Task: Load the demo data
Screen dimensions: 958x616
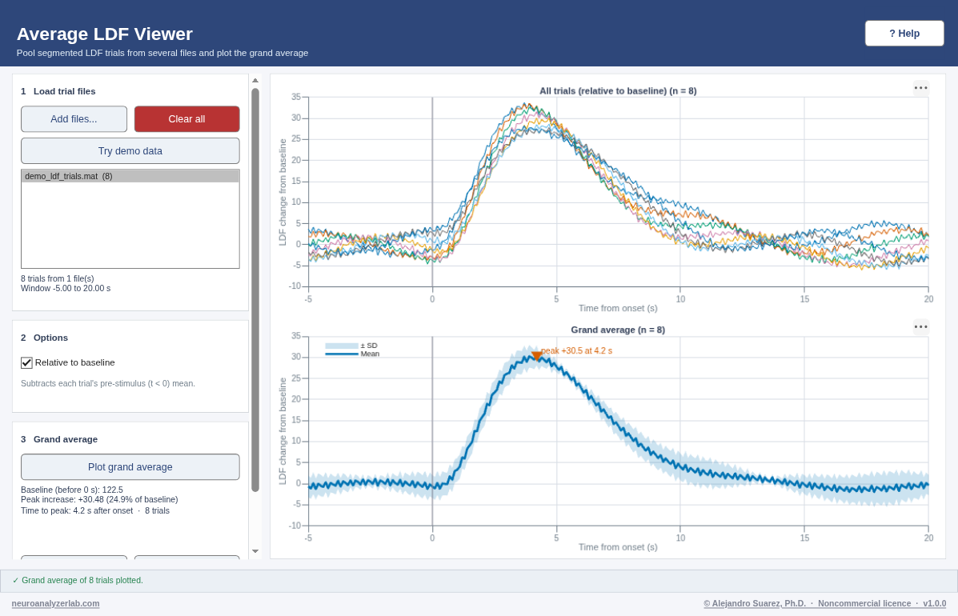Action: (130, 150)
